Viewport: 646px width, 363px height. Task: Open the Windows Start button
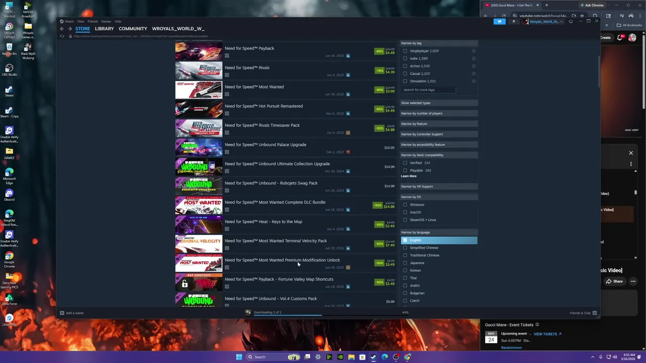(239, 357)
